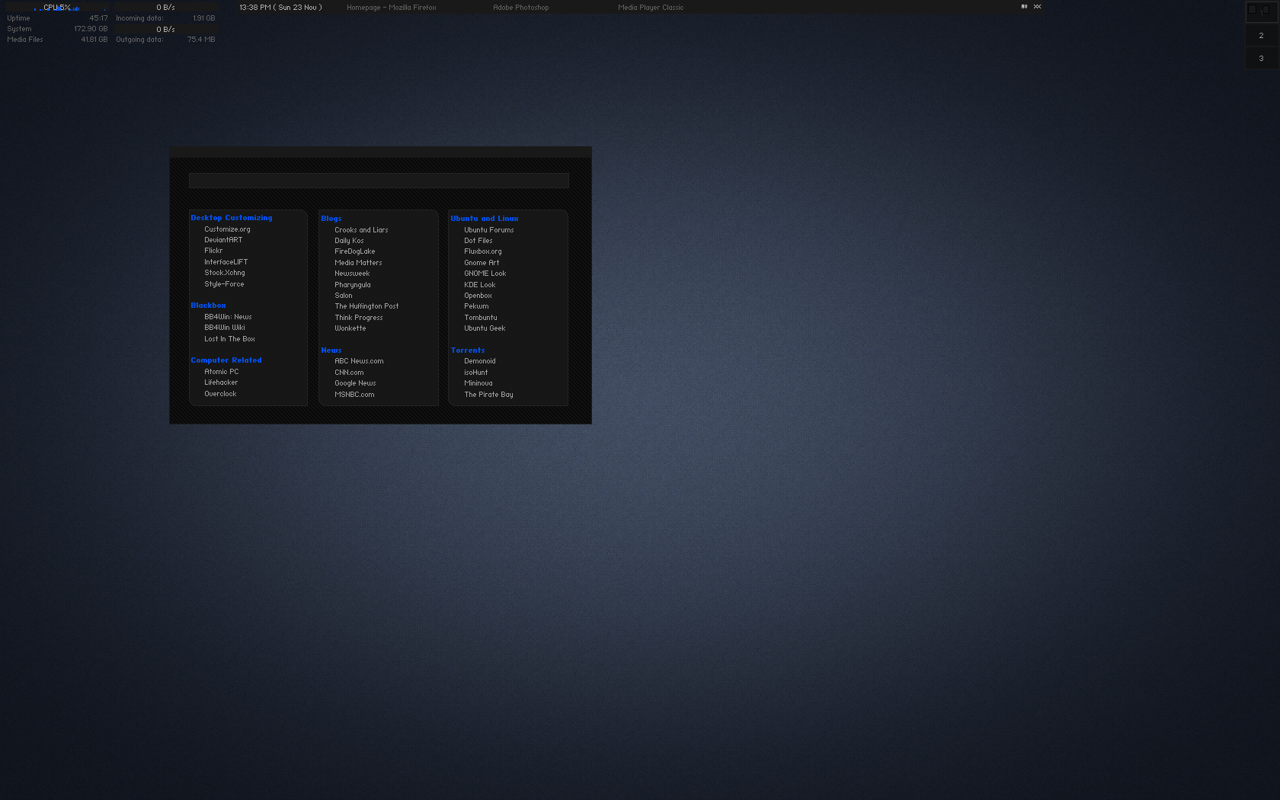The width and height of the screenshot is (1280, 800).
Task: Open the Ubuntu Forums link
Action: [488, 230]
